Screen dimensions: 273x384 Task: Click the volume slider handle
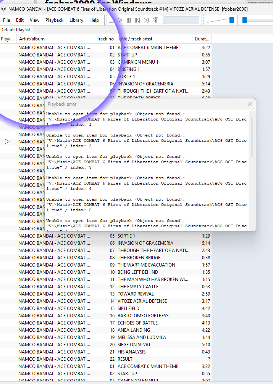[x=231, y=20]
